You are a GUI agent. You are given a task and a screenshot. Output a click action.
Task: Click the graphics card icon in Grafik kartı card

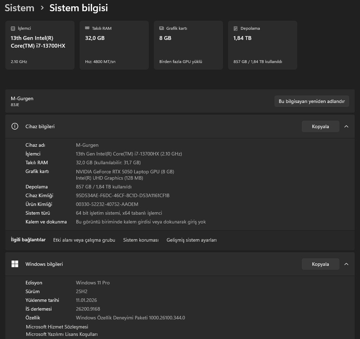click(161, 28)
